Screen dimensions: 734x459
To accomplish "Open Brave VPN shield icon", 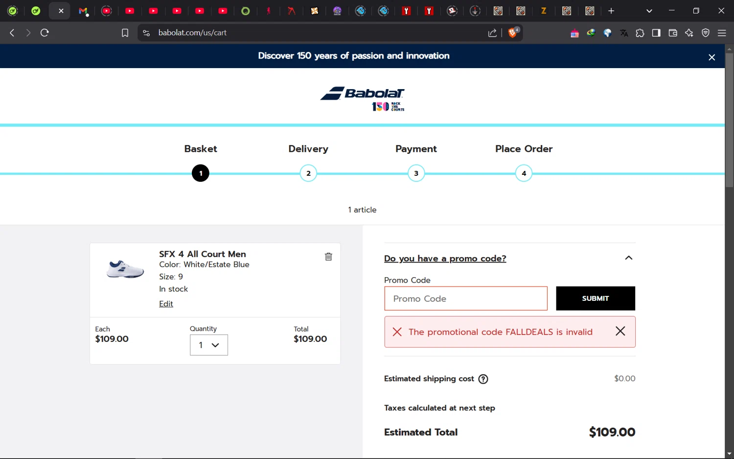I will click(x=706, y=33).
